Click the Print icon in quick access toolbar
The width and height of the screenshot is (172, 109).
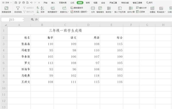click(x=24, y=3)
